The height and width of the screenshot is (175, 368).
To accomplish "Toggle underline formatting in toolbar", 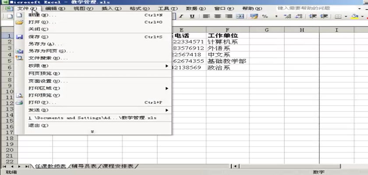I will (x=192, y=16).
